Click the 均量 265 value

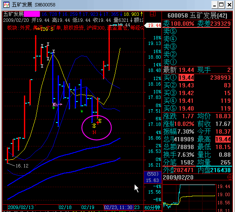(226, 163)
